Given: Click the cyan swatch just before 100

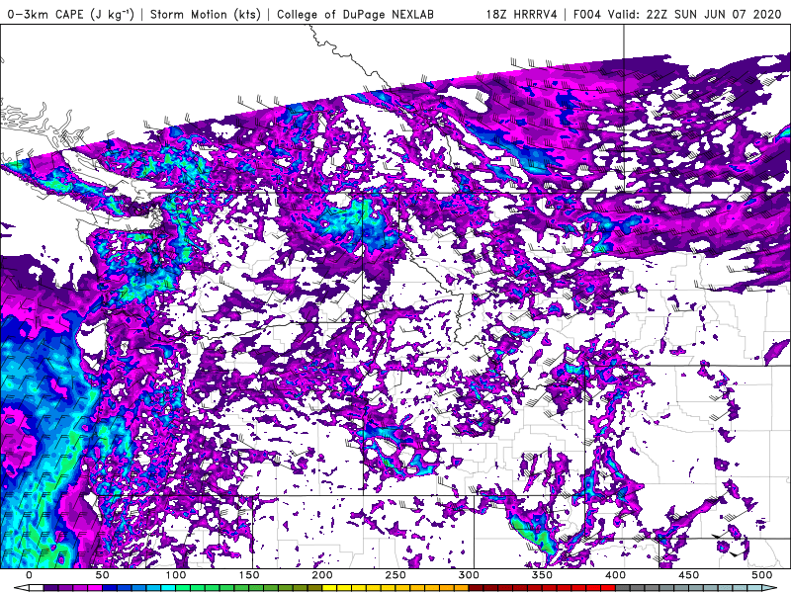Looking at the screenshot, I should click(168, 587).
